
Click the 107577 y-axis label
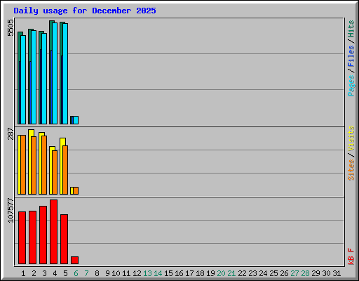[11, 210]
